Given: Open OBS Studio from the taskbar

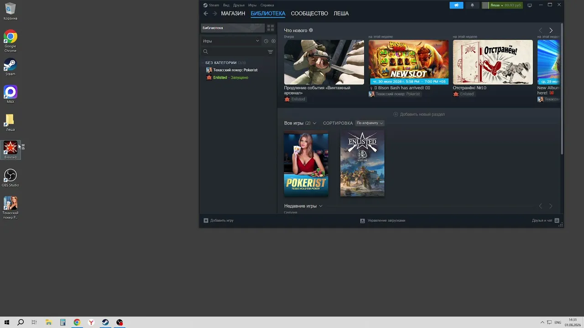Looking at the screenshot, I should (x=120, y=323).
